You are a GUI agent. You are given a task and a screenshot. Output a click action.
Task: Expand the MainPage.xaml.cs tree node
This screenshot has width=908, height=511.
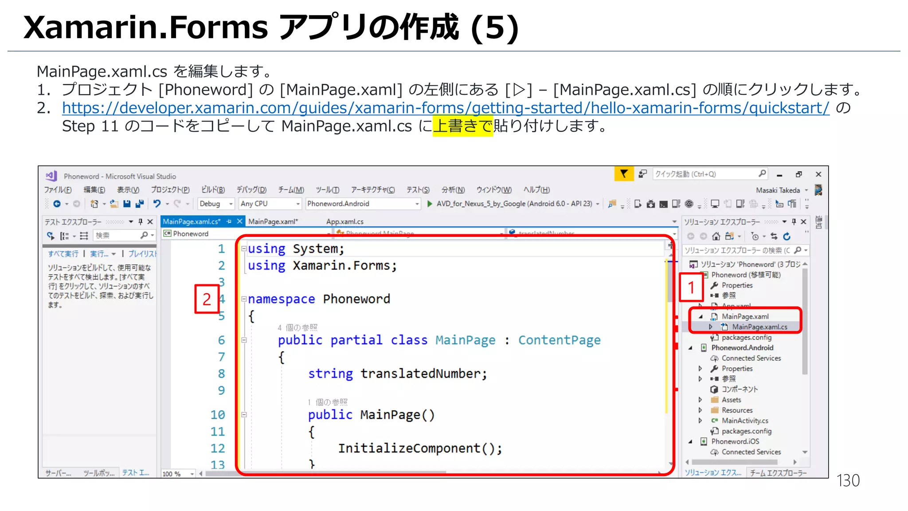(x=711, y=327)
